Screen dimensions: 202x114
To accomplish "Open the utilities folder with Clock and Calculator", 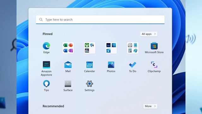I will coord(133,48).
